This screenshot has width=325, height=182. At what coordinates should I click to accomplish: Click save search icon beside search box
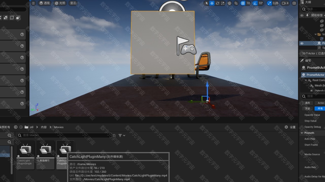pos(114,135)
